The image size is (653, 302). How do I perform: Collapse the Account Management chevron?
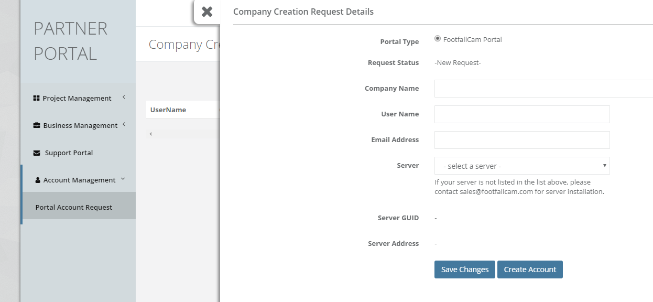click(x=123, y=179)
